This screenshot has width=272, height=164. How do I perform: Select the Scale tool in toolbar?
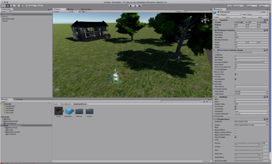17,6
